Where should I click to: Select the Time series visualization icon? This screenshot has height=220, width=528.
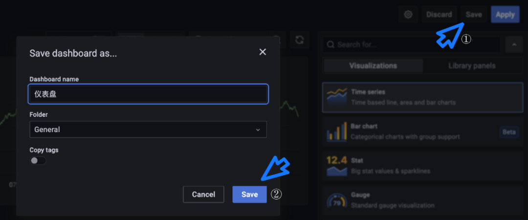point(336,97)
